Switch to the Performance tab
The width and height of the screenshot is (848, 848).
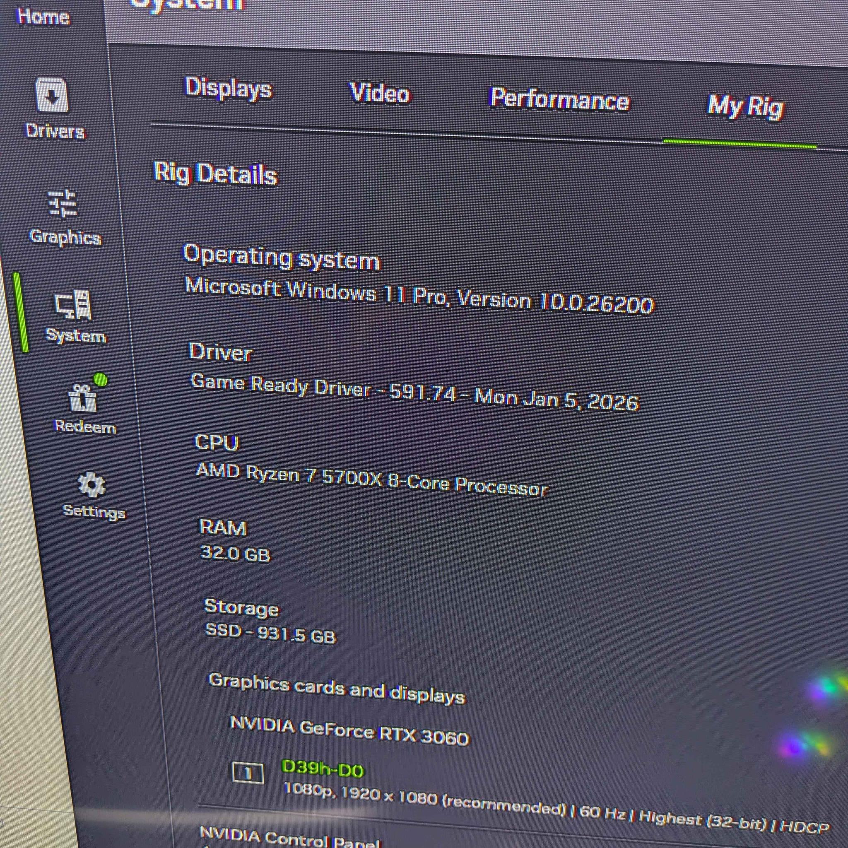pyautogui.click(x=560, y=99)
